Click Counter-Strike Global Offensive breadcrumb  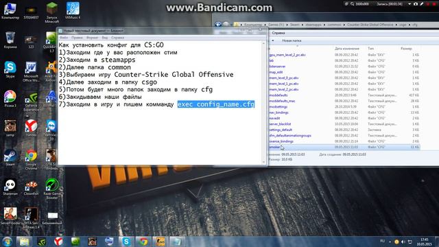pyautogui.click(x=370, y=25)
